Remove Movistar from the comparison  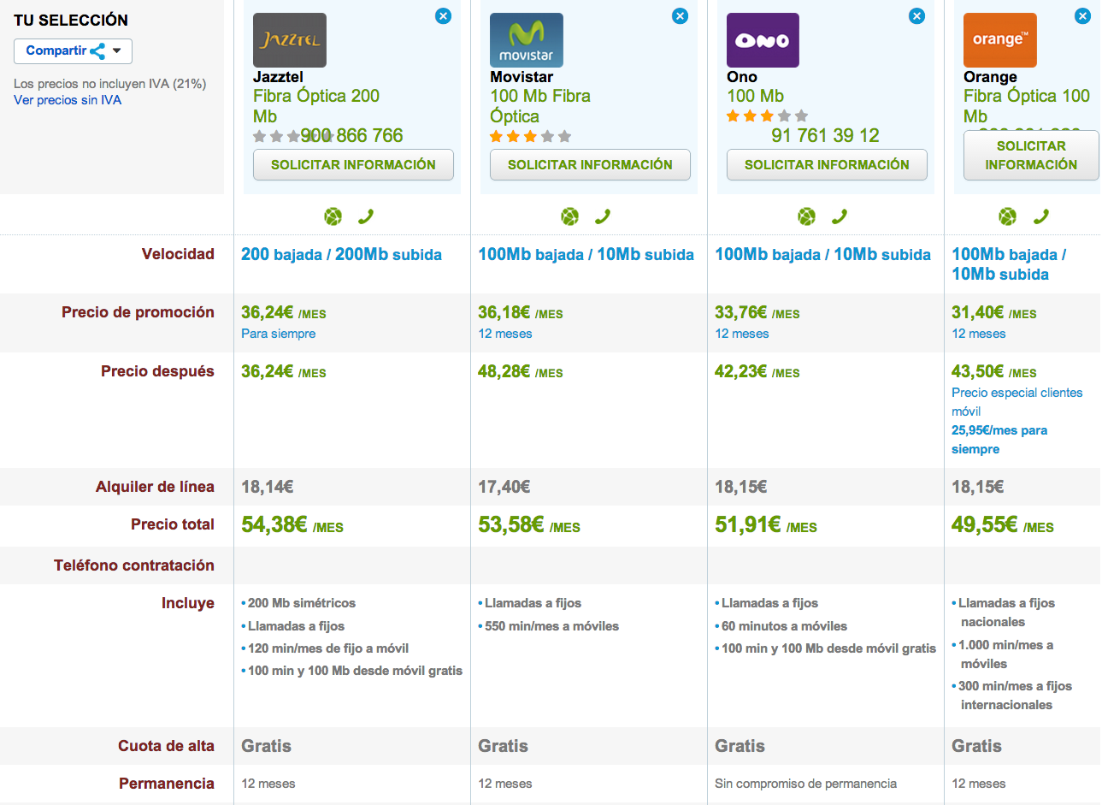tap(680, 15)
